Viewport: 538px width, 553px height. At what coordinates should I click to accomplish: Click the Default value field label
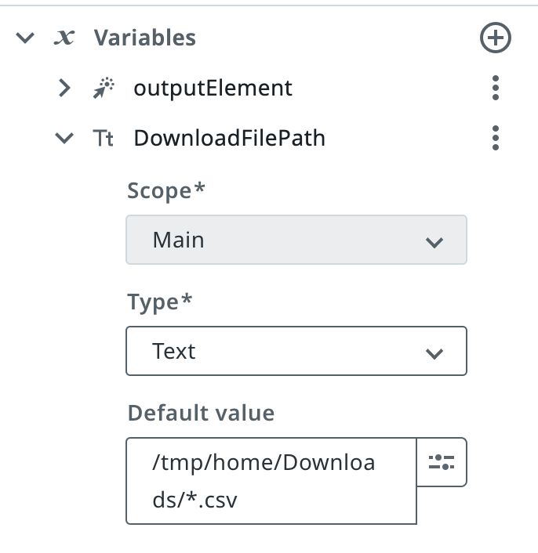point(201,413)
